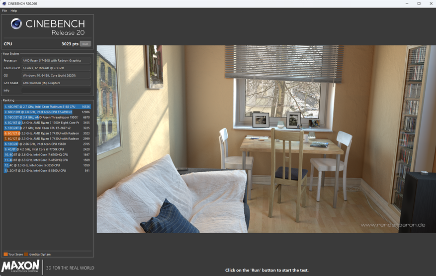Maximize the Cinebench window
The height and width of the screenshot is (276, 436).
click(x=419, y=3)
